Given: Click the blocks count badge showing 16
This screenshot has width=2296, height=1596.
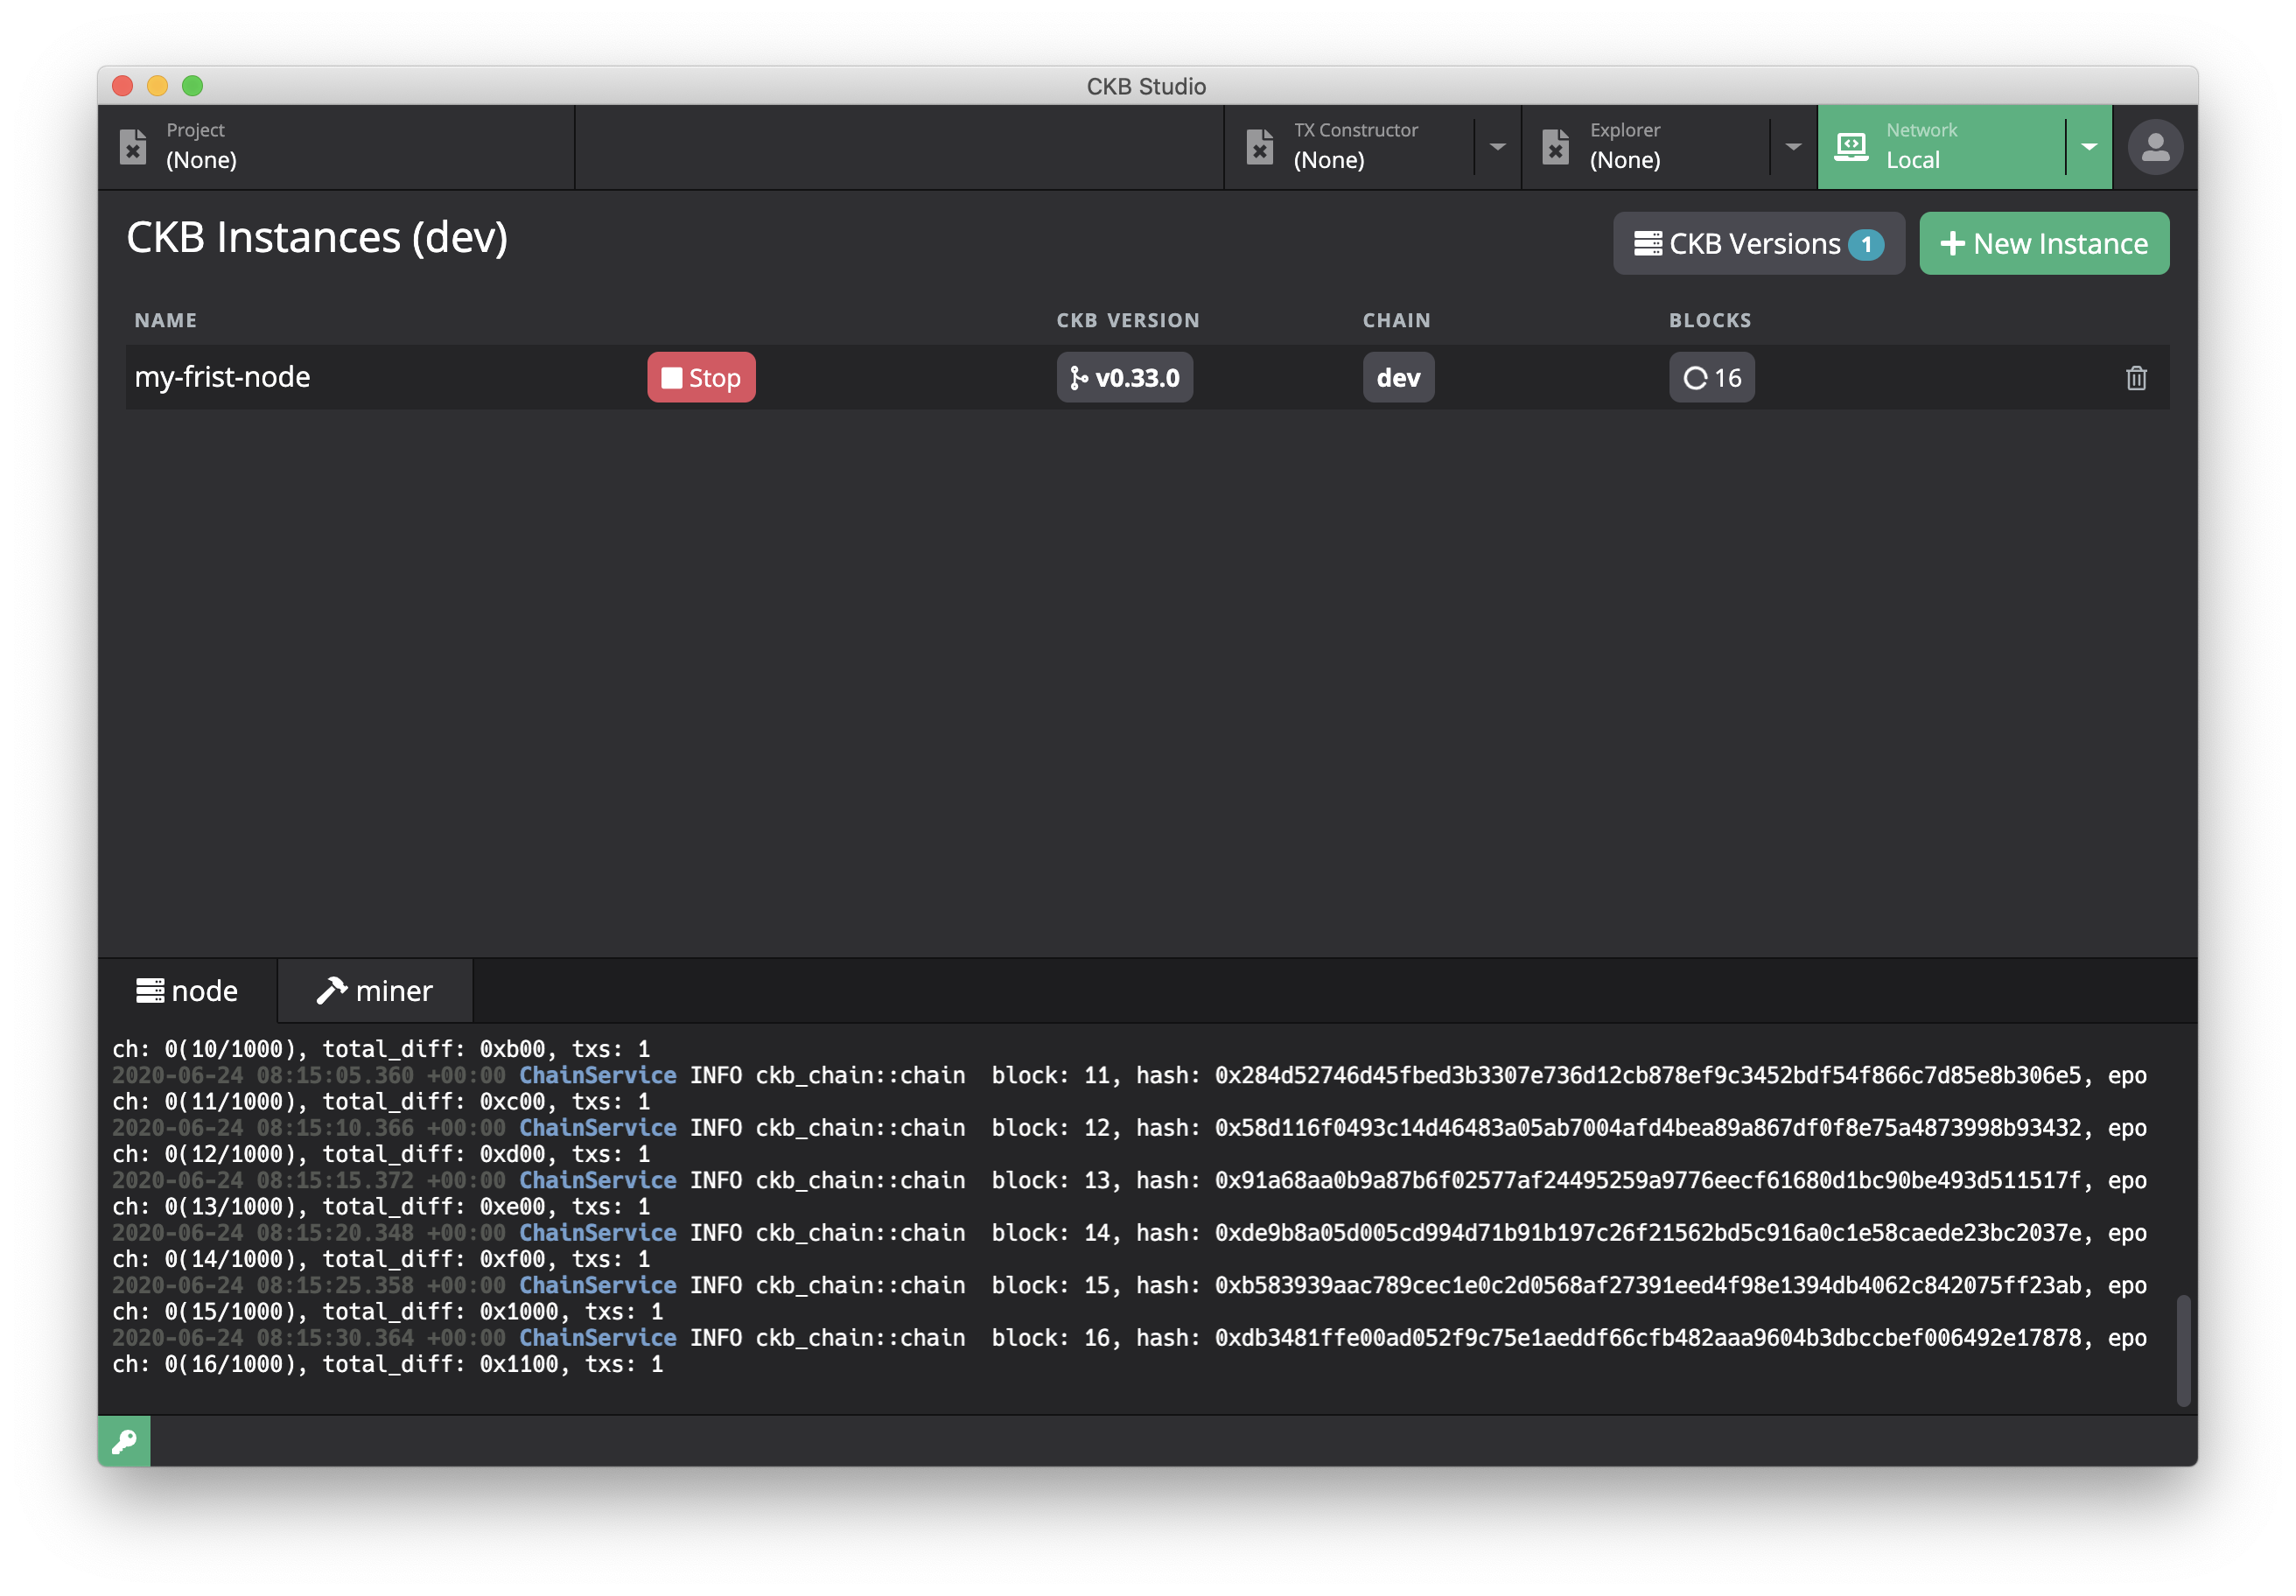Looking at the screenshot, I should (x=1711, y=378).
